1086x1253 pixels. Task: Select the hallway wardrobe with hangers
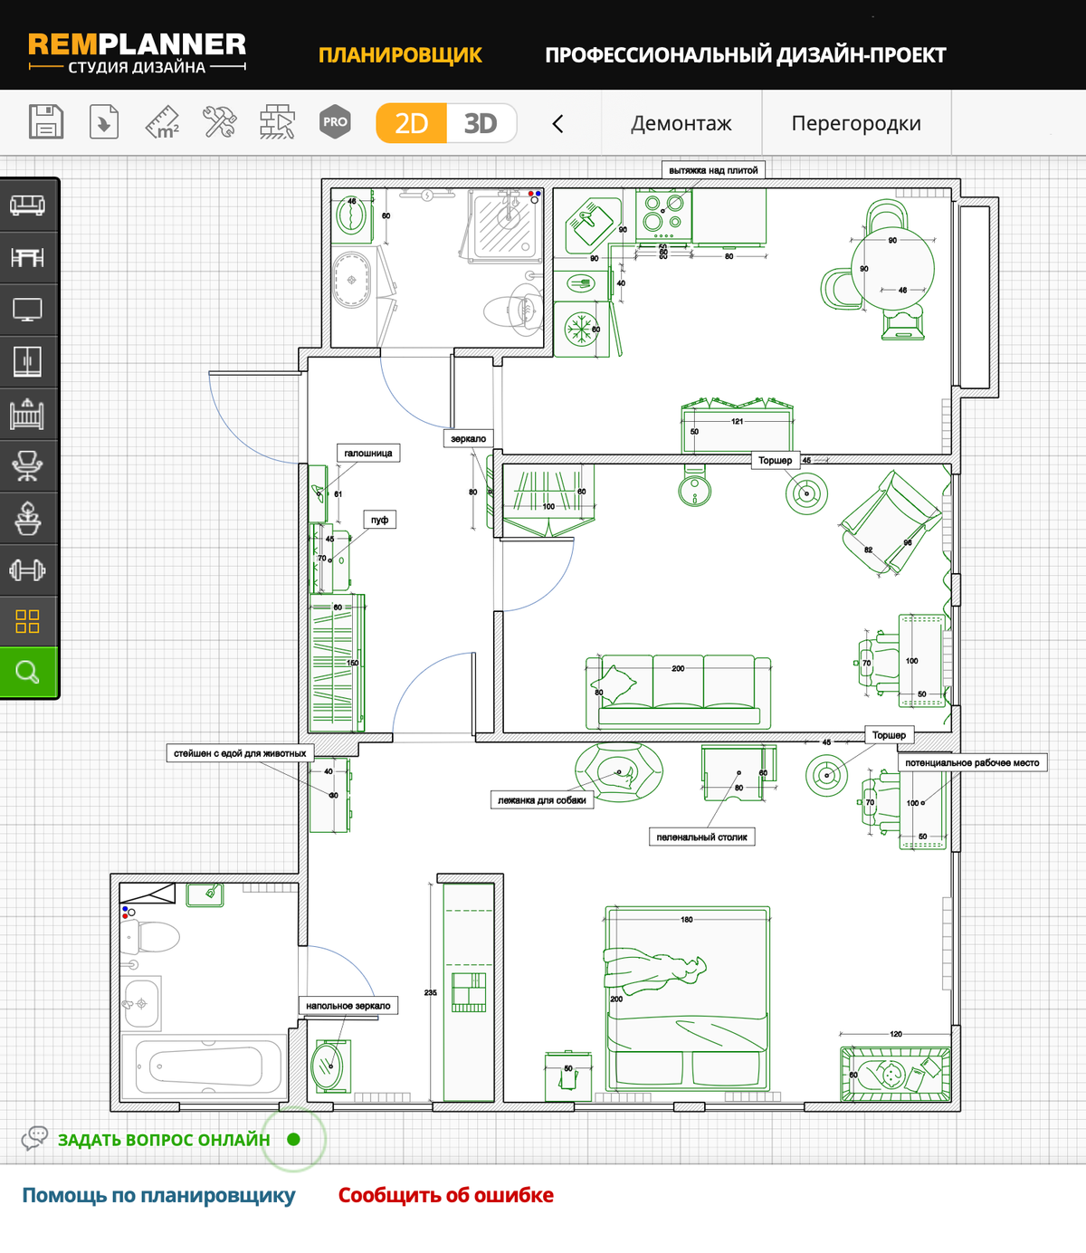[x=337, y=664]
